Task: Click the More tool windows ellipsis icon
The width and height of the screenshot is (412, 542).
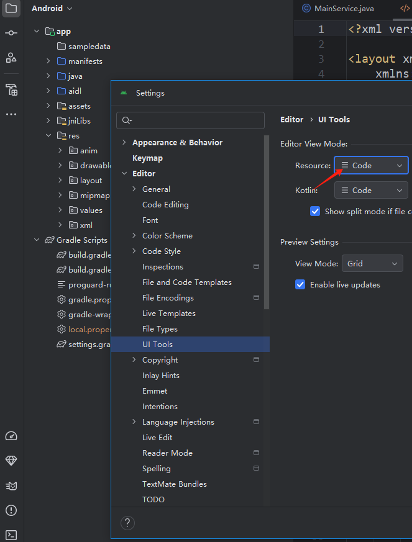Action: 11,114
